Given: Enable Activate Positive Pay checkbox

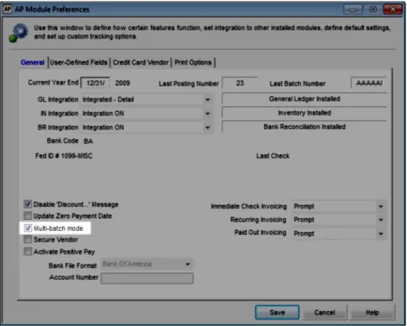Looking at the screenshot, I should [28, 251].
